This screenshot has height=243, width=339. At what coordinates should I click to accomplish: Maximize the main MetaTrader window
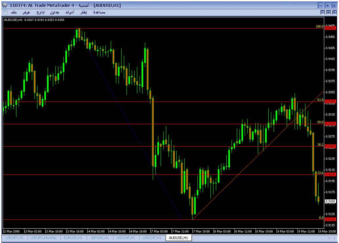tap(327, 5)
